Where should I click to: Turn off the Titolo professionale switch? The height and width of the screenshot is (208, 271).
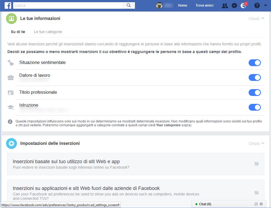(x=255, y=92)
